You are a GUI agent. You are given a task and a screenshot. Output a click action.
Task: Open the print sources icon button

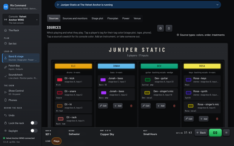[161, 28]
